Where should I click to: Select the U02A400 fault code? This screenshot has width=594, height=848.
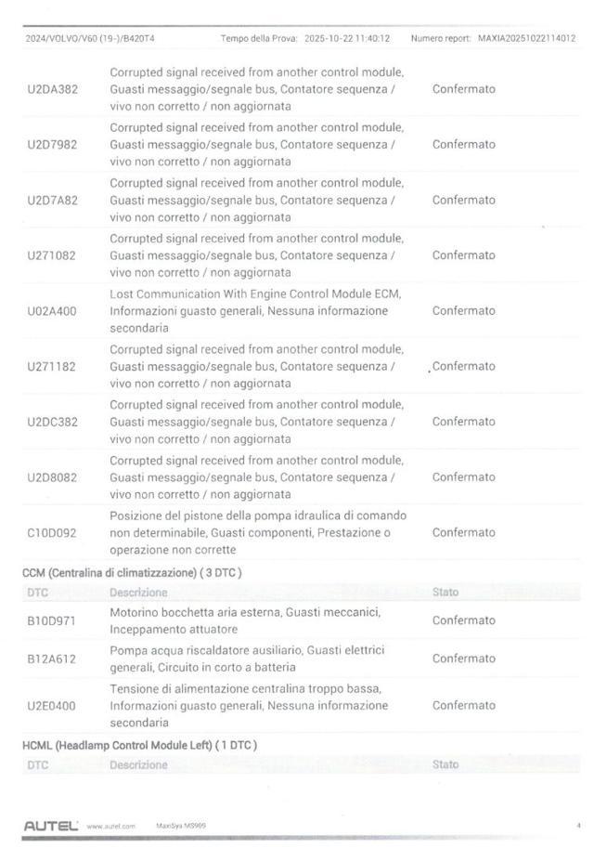(x=52, y=311)
